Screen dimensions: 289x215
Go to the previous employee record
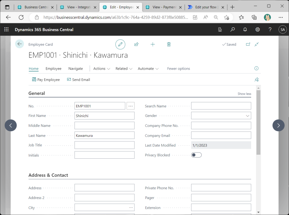[11, 125]
